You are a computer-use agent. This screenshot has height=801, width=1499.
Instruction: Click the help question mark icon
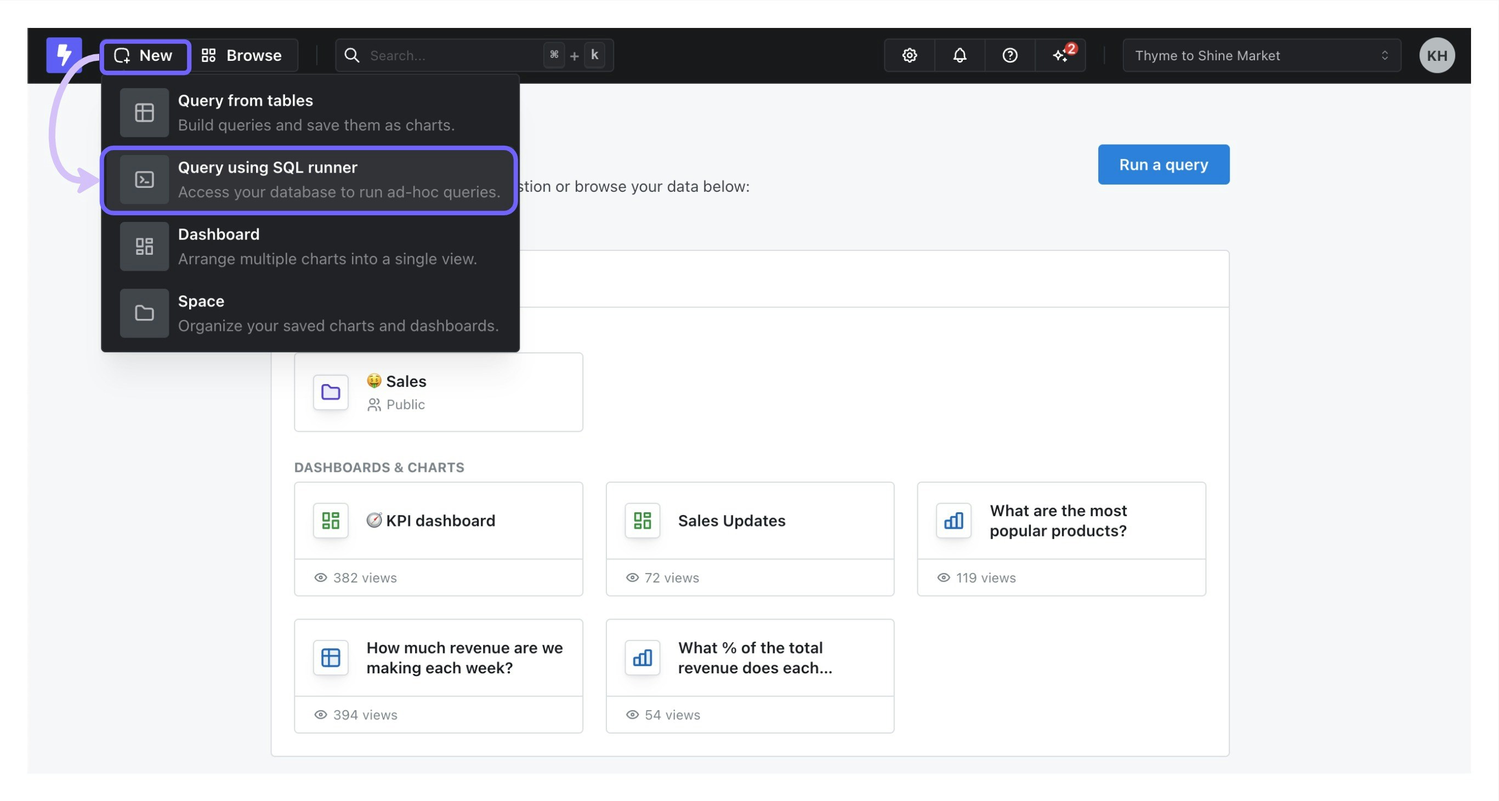pos(1009,55)
